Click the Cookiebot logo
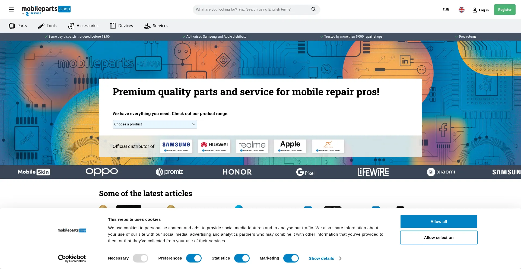 (x=72, y=258)
